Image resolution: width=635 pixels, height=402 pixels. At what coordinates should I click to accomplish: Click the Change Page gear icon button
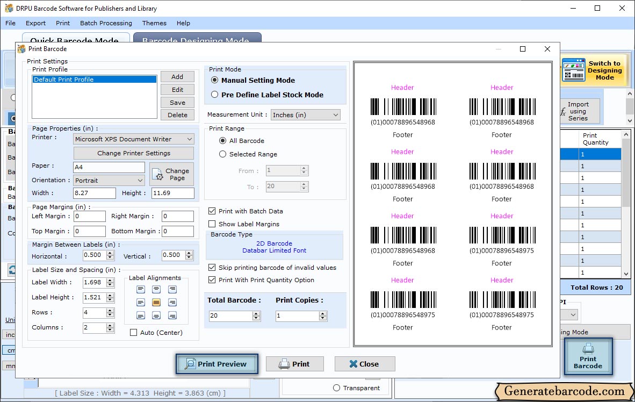click(x=172, y=174)
